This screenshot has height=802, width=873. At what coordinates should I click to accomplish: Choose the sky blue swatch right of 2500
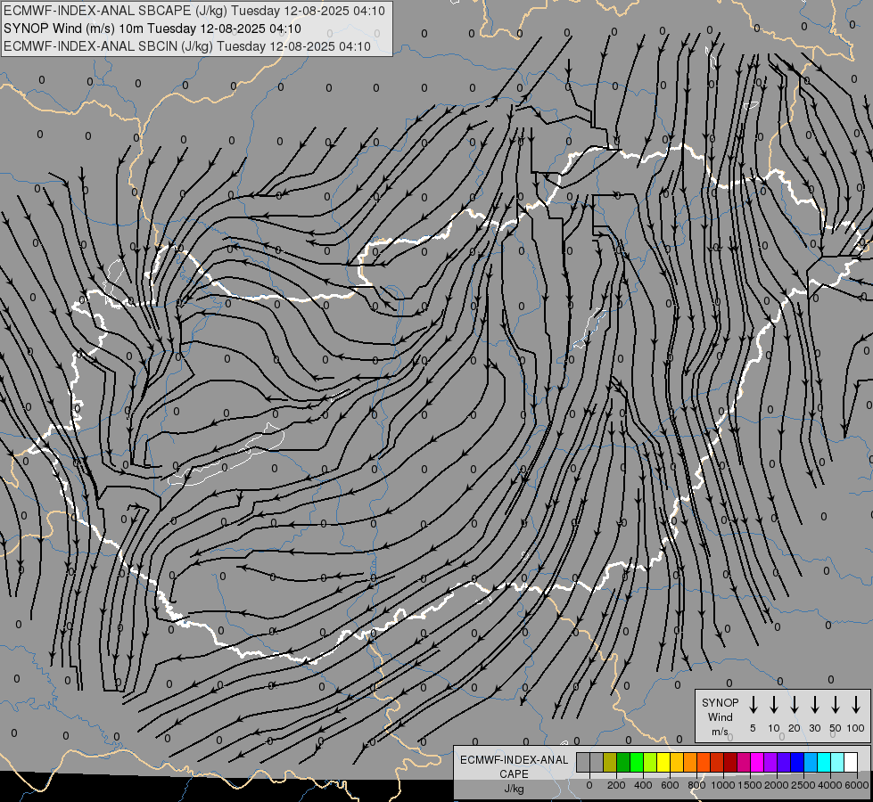(x=811, y=762)
